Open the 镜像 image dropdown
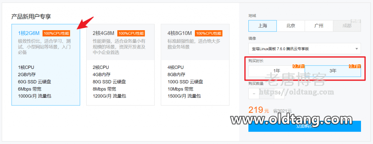The height and width of the screenshot is (144, 373). (305, 48)
